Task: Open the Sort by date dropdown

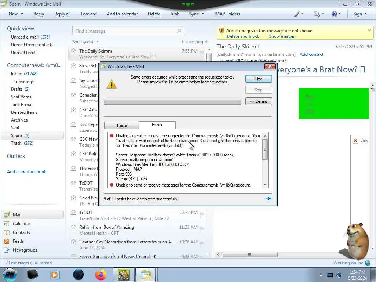Action: 86,42
